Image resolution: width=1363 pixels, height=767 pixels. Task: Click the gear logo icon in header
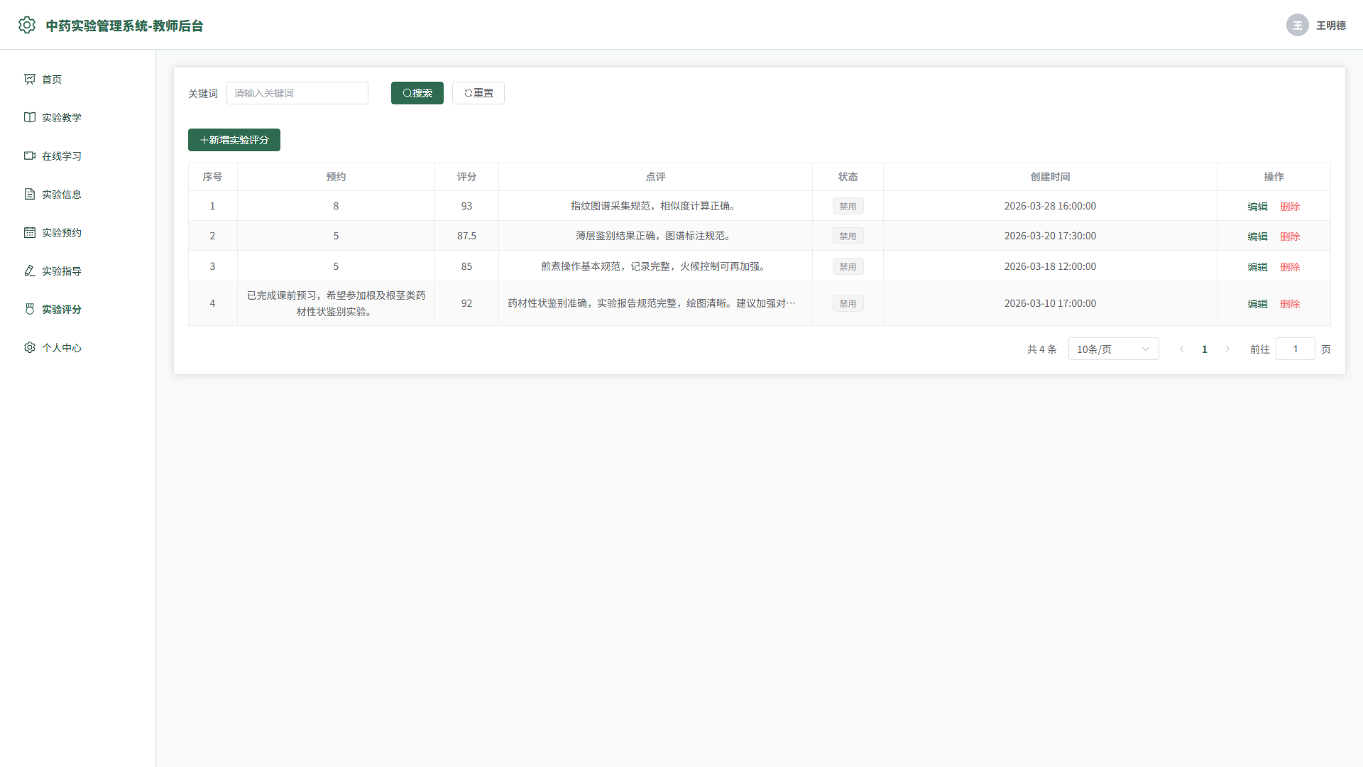point(27,25)
